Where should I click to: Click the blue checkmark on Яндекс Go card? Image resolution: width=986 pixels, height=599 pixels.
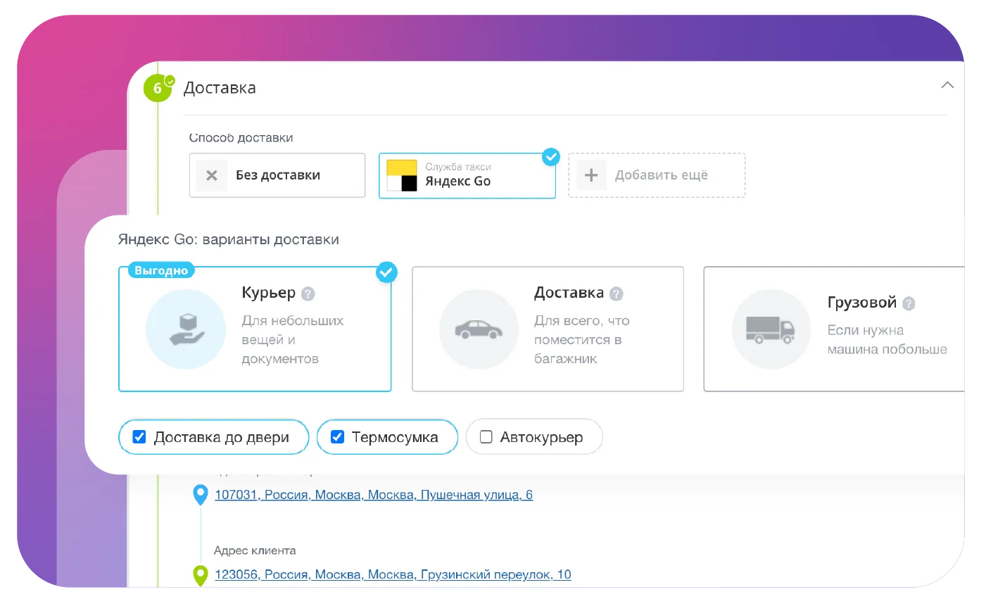click(551, 157)
